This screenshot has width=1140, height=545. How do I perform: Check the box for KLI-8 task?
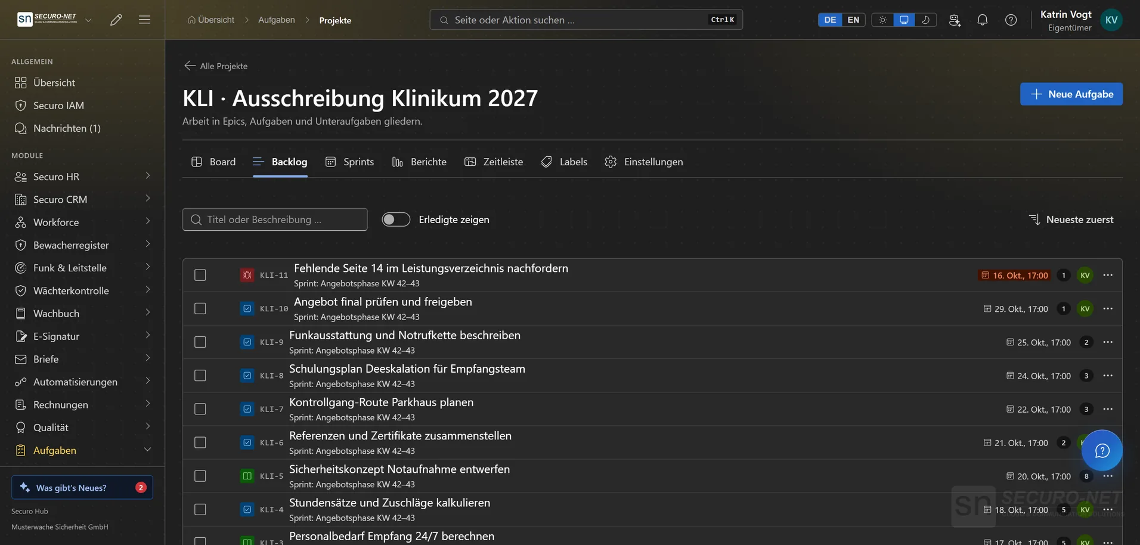point(200,376)
